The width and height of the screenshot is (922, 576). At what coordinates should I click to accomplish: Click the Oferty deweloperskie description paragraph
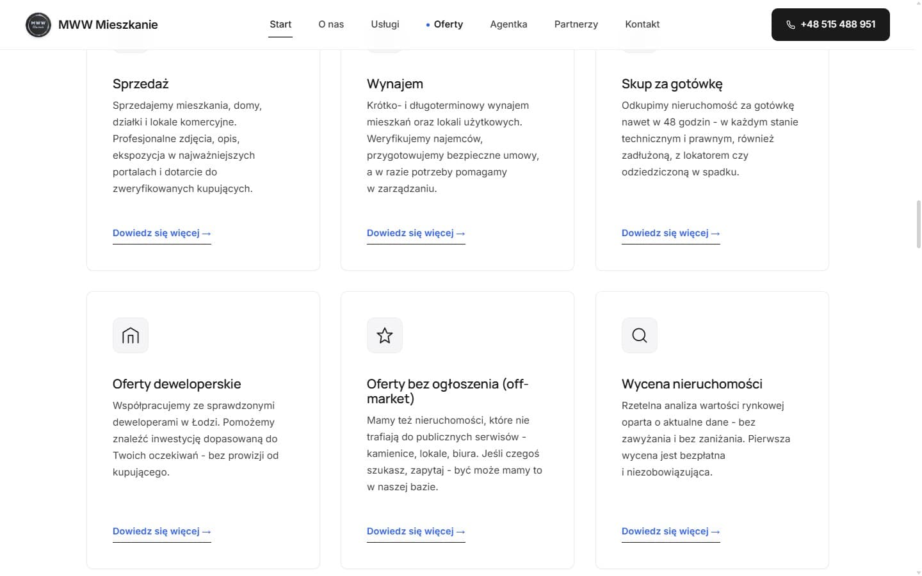click(x=196, y=439)
